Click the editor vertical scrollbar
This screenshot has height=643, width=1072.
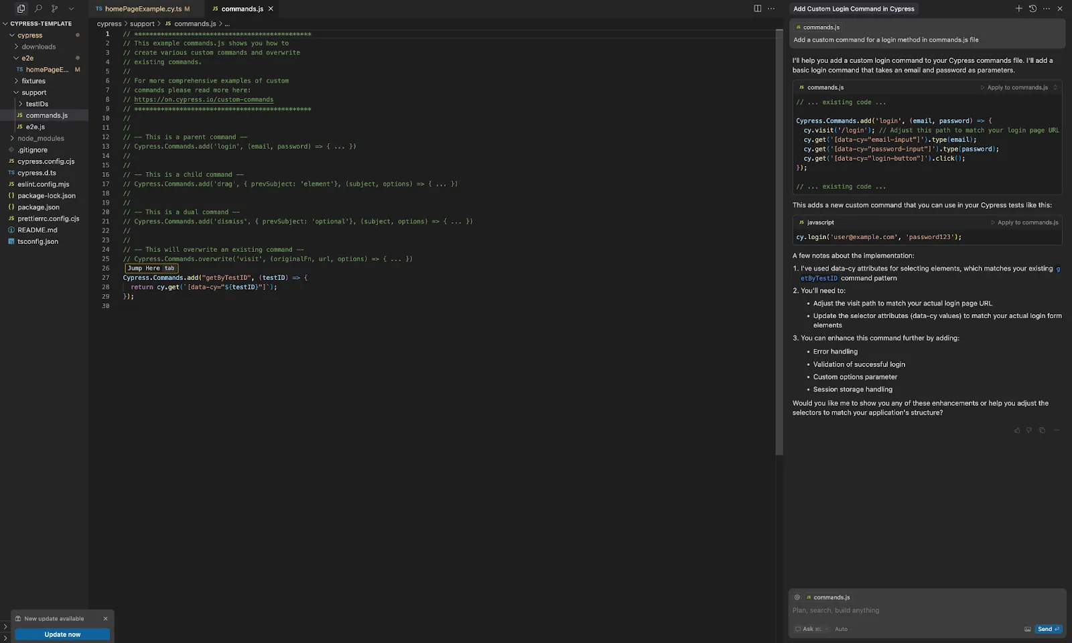tap(779, 242)
